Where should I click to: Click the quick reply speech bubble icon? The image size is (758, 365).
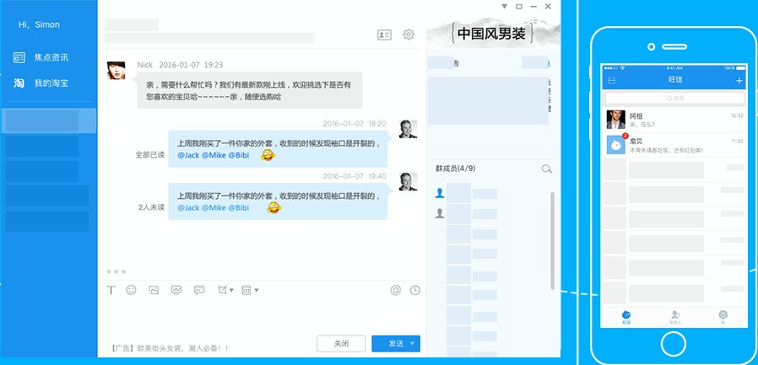pyautogui.click(x=199, y=290)
